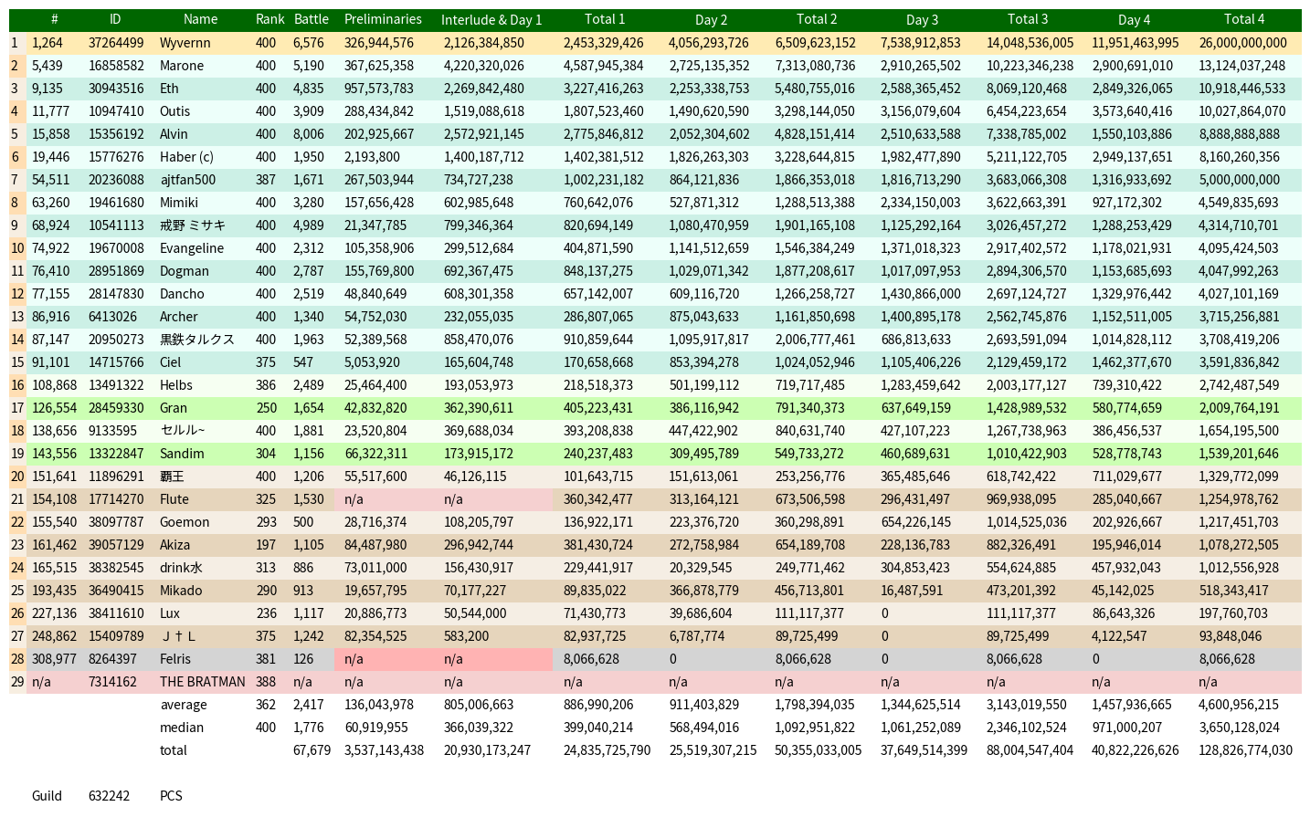Click the Battle total '67,679'
Screen dimensions: 1310x817
point(312,750)
